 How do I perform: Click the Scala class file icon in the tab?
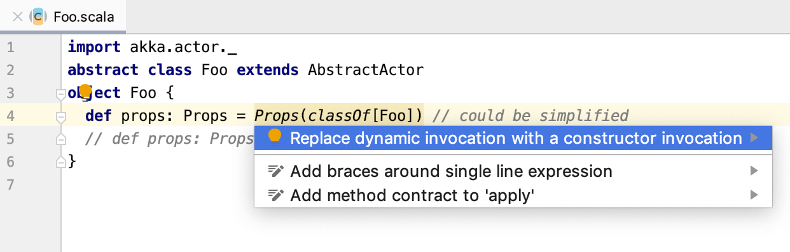click(39, 17)
